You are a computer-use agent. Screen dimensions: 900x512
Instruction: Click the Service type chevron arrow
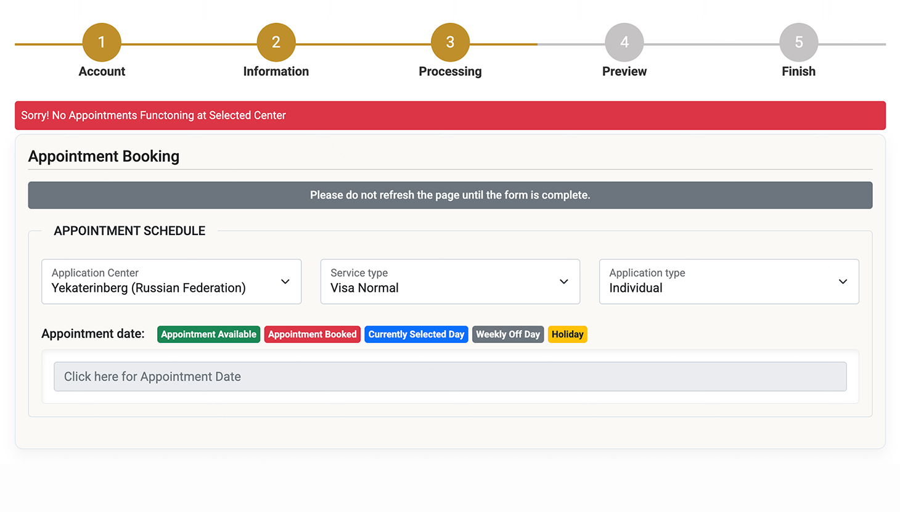563,282
